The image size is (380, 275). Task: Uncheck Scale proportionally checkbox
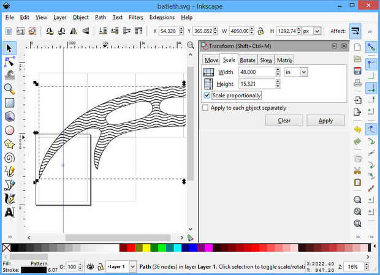coord(207,96)
